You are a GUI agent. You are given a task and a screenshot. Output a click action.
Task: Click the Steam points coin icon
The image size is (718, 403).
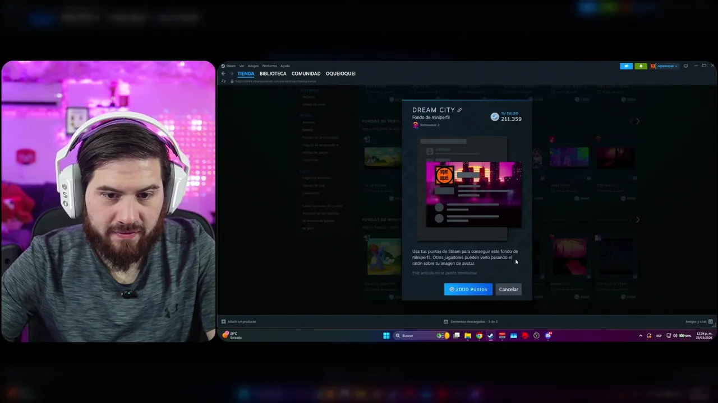[495, 116]
